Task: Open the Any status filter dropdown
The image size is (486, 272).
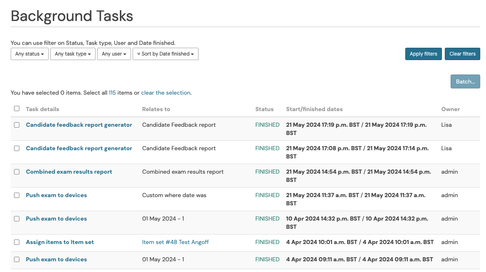Action: (29, 54)
